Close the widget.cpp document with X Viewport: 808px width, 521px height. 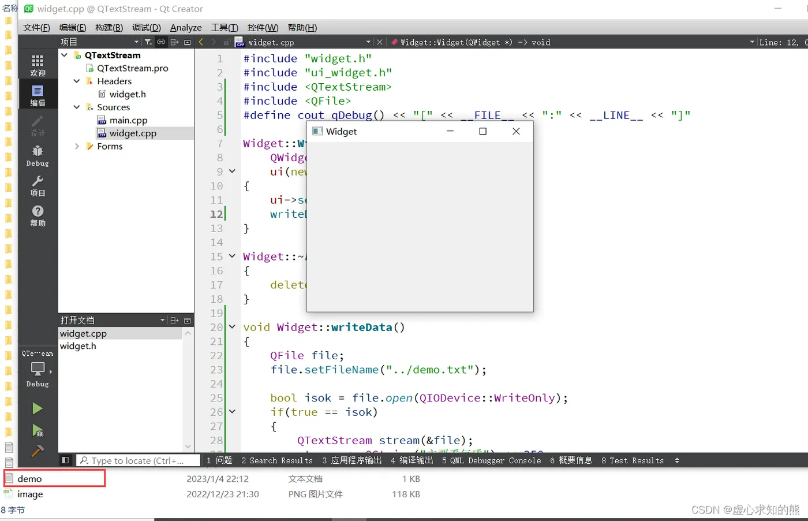pos(379,42)
